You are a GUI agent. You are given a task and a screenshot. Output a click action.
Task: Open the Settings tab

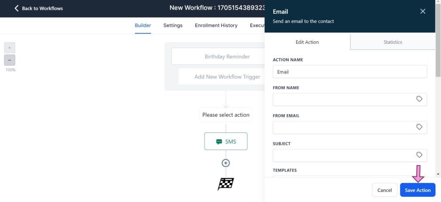173,25
